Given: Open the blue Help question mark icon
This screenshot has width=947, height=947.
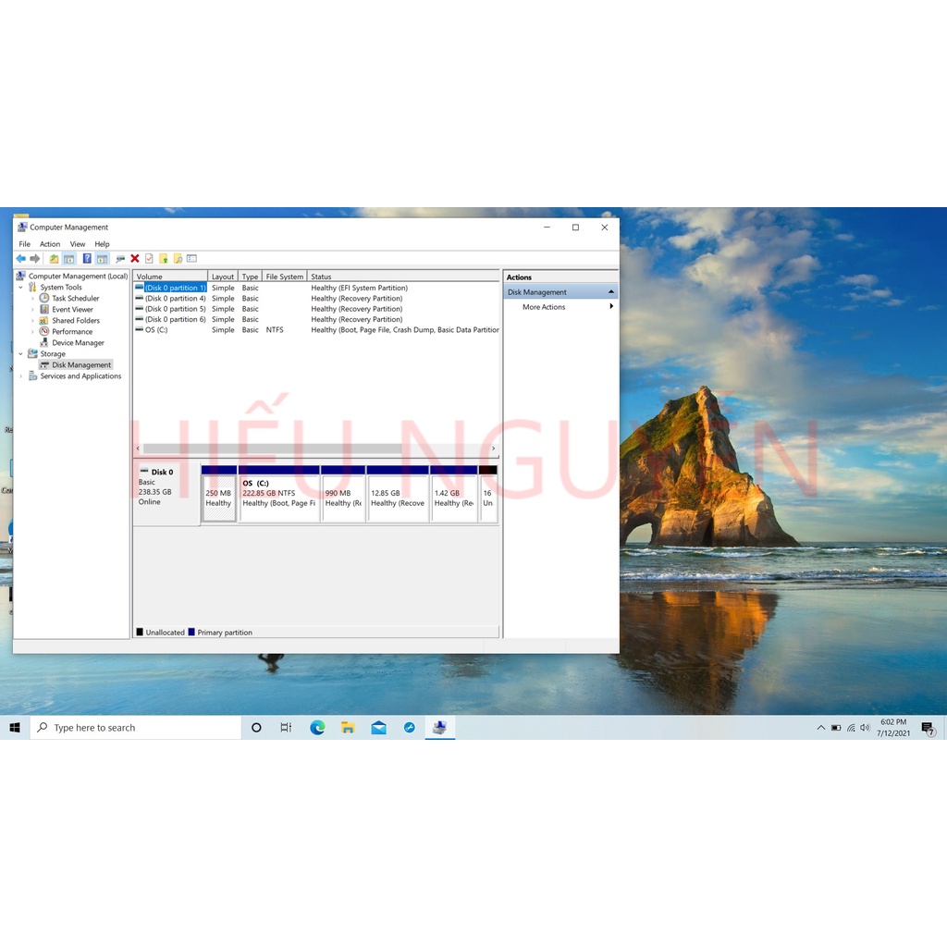Looking at the screenshot, I should (87, 259).
